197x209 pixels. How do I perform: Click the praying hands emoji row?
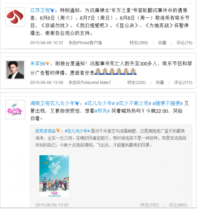(116, 71)
